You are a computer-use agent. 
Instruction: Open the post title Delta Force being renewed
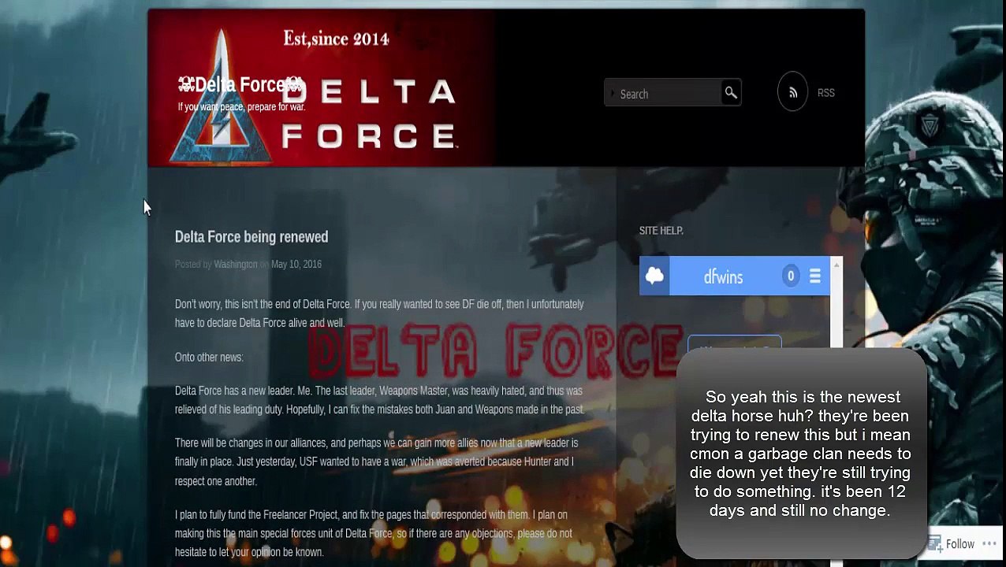(x=251, y=237)
